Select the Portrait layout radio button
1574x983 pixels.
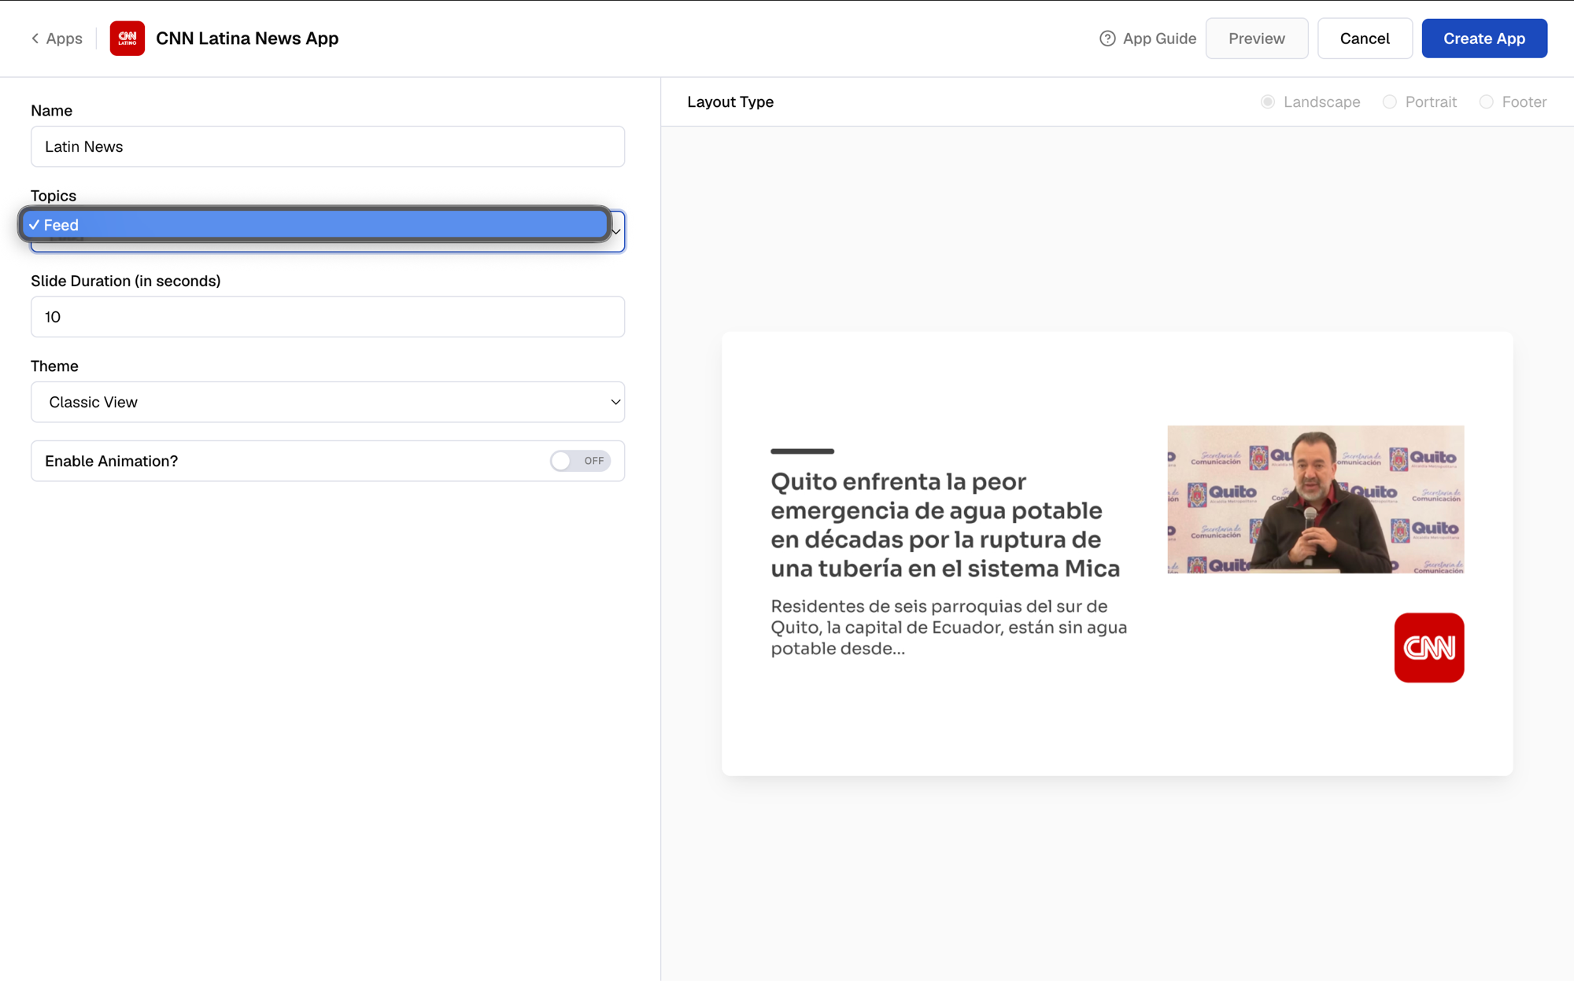pyautogui.click(x=1390, y=102)
